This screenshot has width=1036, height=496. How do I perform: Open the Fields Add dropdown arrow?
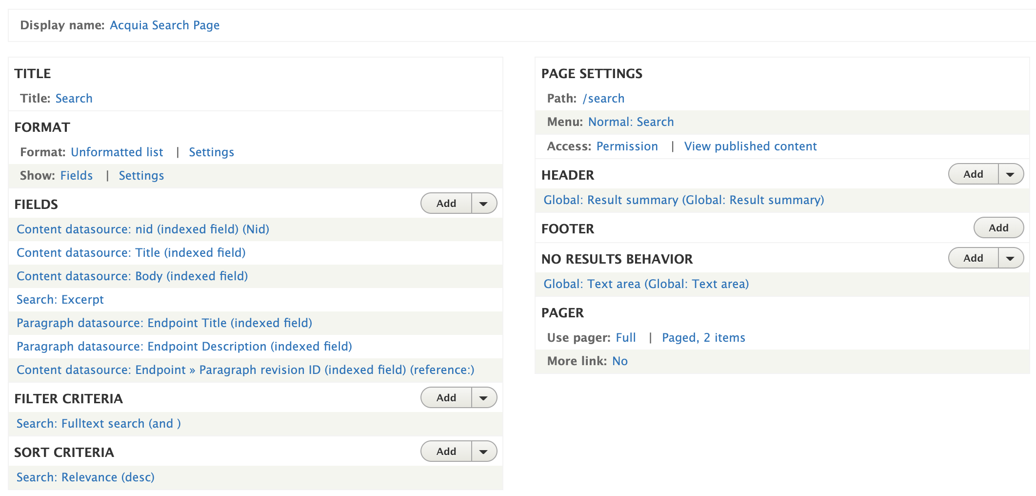484,204
